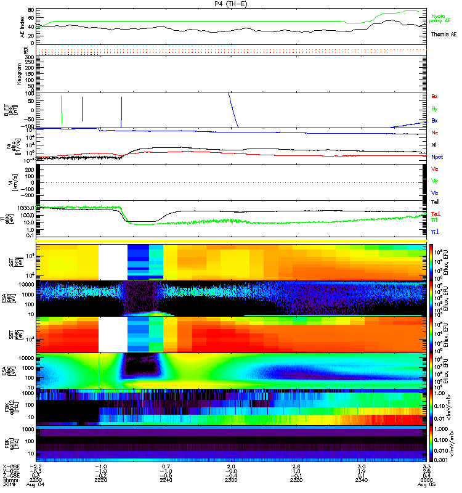
Task: Click the AE Index axis label
Action: tap(22, 27)
